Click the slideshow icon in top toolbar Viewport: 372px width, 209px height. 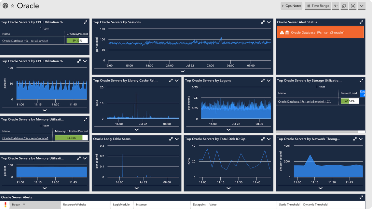pyautogui.click(x=344, y=6)
